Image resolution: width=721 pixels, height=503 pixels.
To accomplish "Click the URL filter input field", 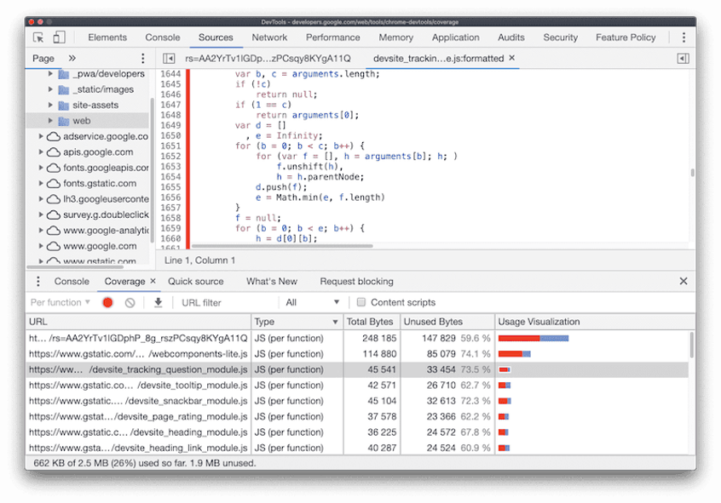I will [228, 302].
